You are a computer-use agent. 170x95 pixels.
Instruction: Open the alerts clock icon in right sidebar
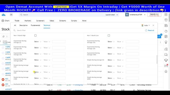point(166,20)
